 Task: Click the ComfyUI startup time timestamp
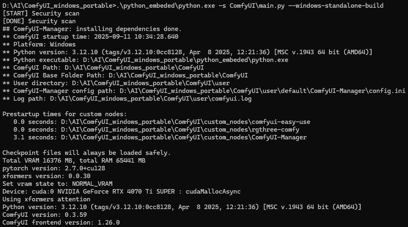pyautogui.click(x=136, y=37)
